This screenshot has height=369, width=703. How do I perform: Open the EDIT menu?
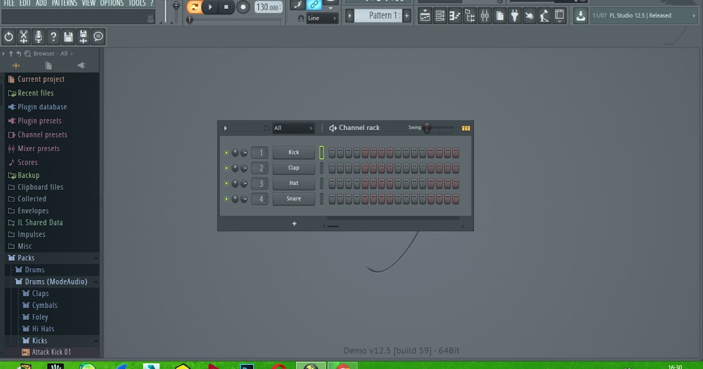coord(25,4)
